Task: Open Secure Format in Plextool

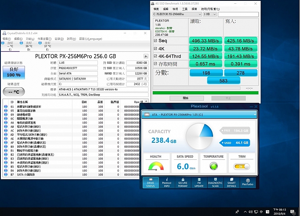Action: [183, 183]
